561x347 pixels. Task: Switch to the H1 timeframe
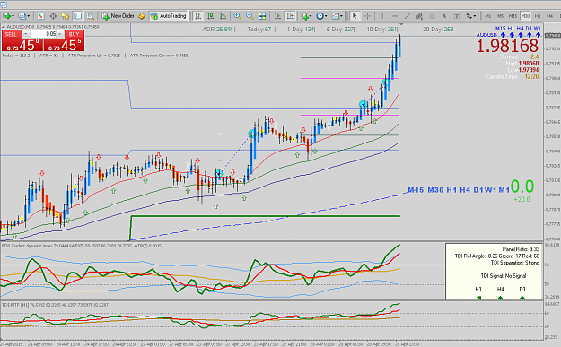point(538,16)
